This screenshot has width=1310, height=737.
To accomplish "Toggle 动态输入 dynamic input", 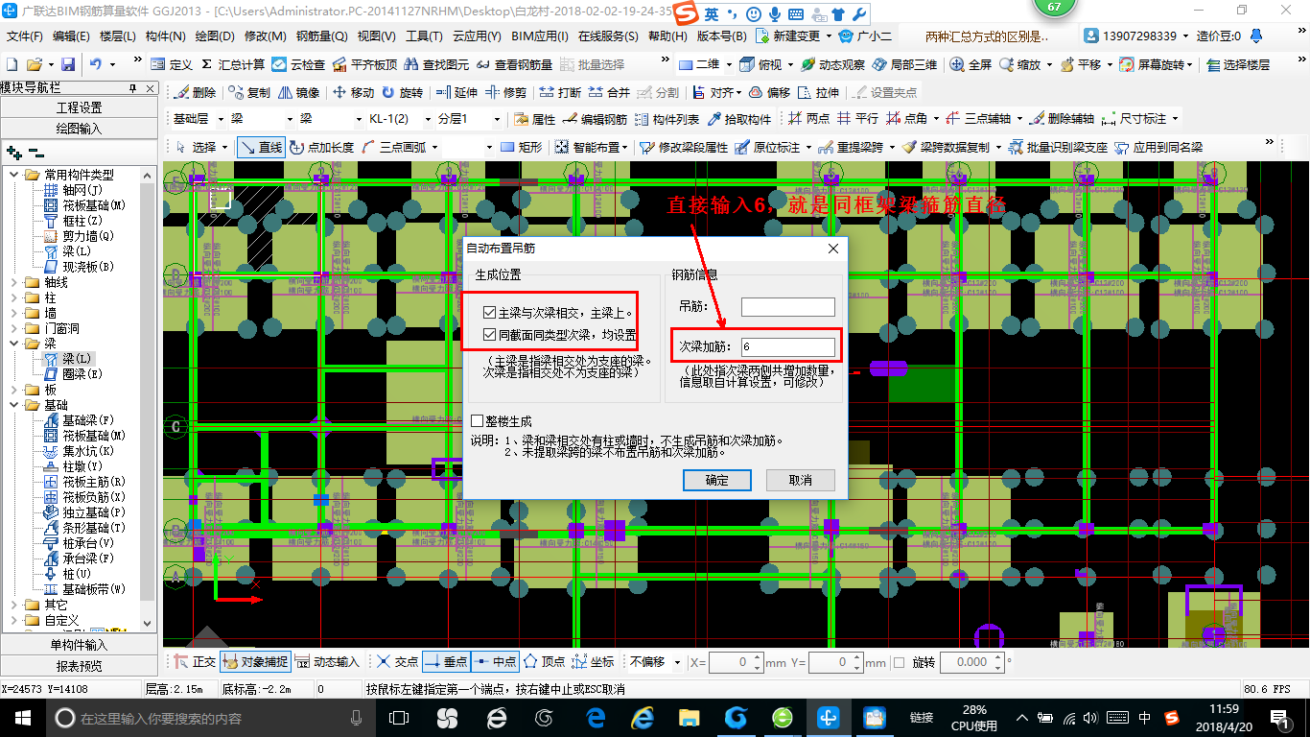I will [327, 661].
